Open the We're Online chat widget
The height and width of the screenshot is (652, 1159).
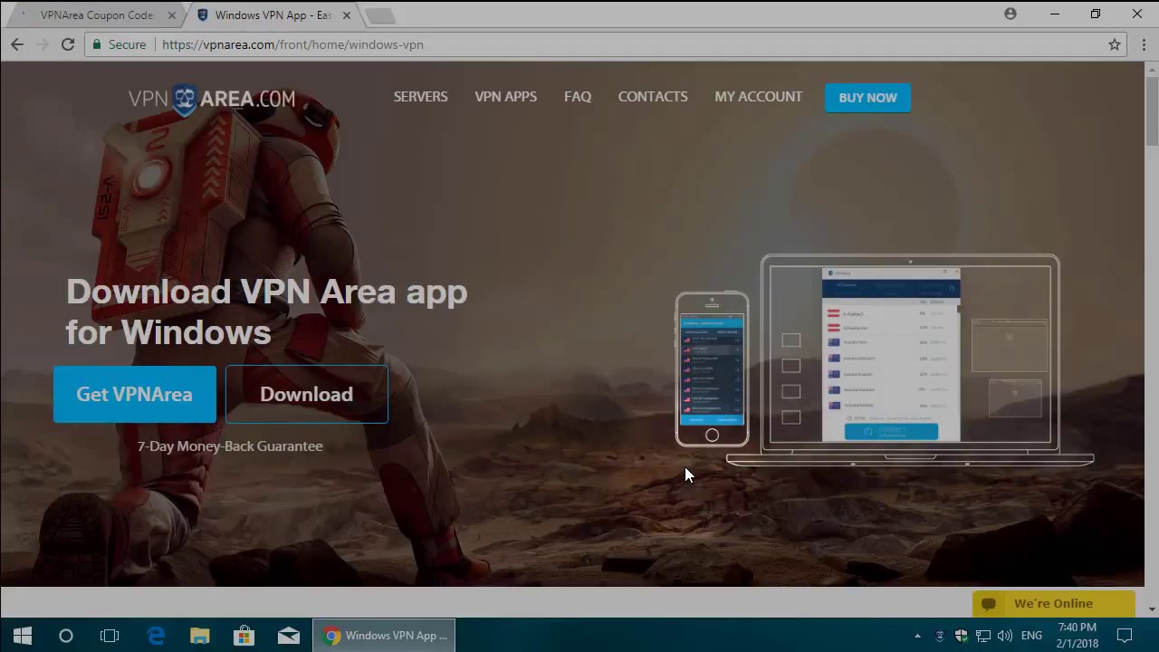tap(1053, 603)
